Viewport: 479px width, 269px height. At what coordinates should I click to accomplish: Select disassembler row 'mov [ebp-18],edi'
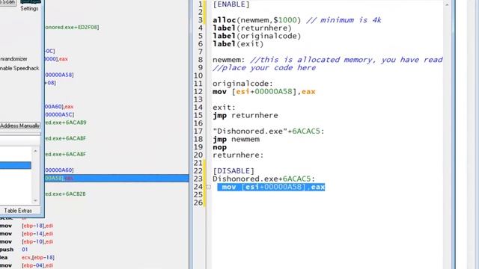coord(27,226)
